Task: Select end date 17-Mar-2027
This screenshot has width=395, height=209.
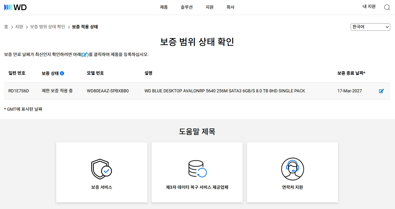Action: tap(349, 91)
